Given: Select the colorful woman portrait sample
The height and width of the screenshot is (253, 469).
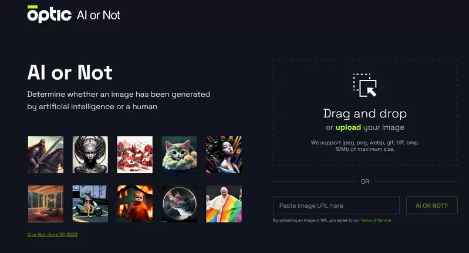Looking at the screenshot, I should (224, 154).
